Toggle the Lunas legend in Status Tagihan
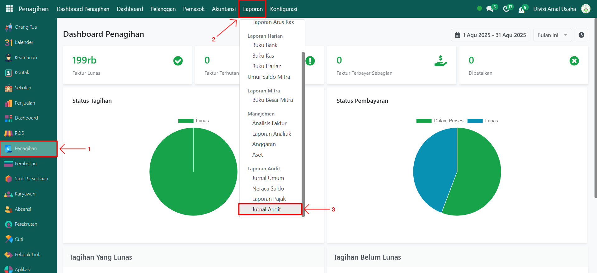This screenshot has width=597, height=273. [x=193, y=121]
